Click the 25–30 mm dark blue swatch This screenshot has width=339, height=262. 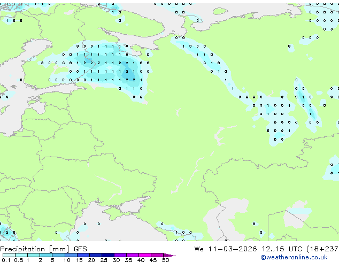click(x=107, y=255)
